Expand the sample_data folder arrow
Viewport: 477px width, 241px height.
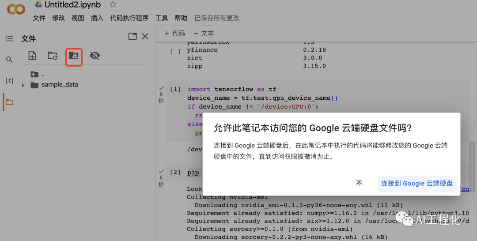pyautogui.click(x=23, y=85)
